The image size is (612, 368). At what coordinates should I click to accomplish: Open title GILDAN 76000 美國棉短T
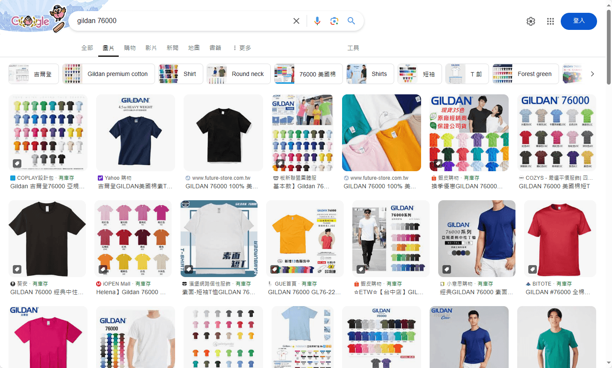[x=554, y=186]
